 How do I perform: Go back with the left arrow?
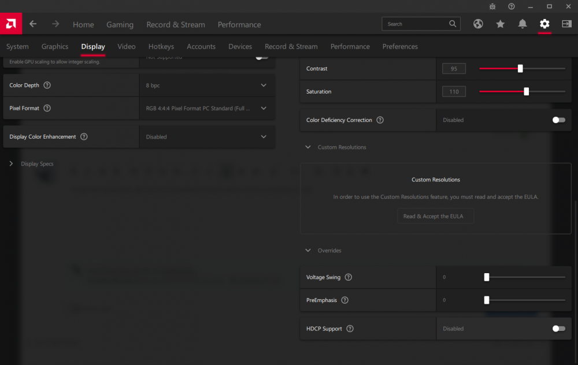[x=33, y=24]
